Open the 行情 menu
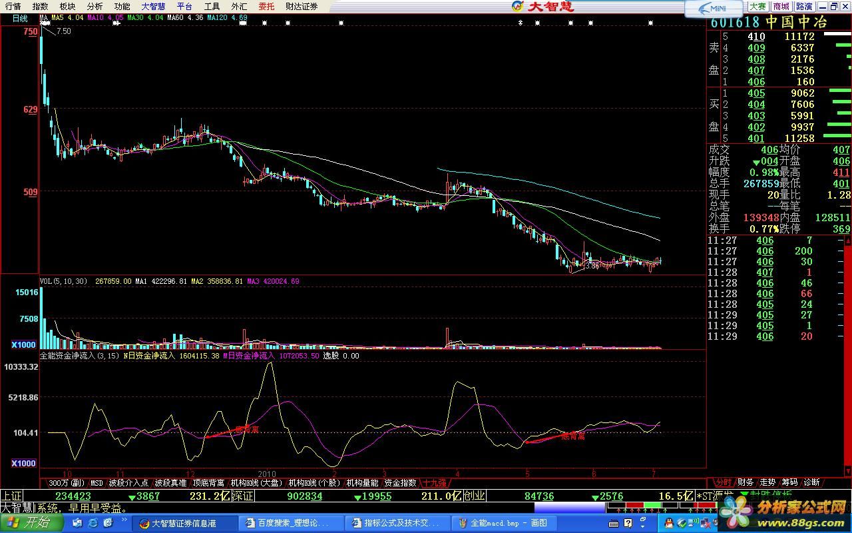Image resolution: width=852 pixels, height=533 pixels. point(13,6)
